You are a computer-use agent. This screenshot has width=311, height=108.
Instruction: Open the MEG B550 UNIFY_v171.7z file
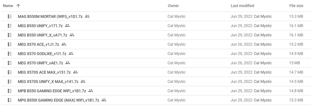[40, 26]
